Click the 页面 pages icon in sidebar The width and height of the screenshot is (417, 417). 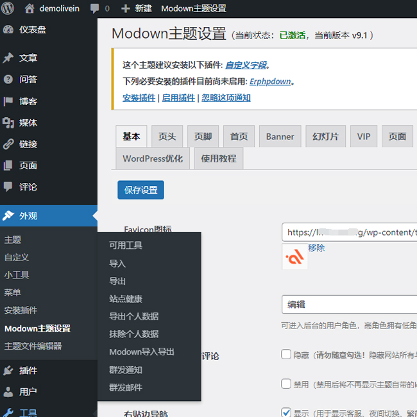[x=8, y=166]
